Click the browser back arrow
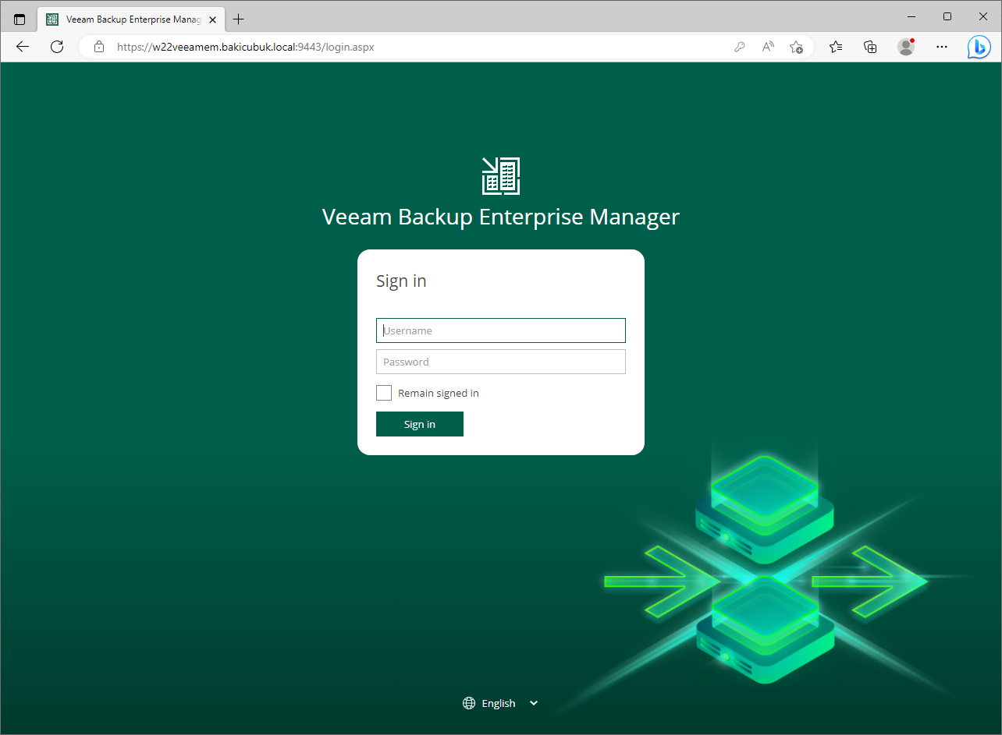 (23, 47)
